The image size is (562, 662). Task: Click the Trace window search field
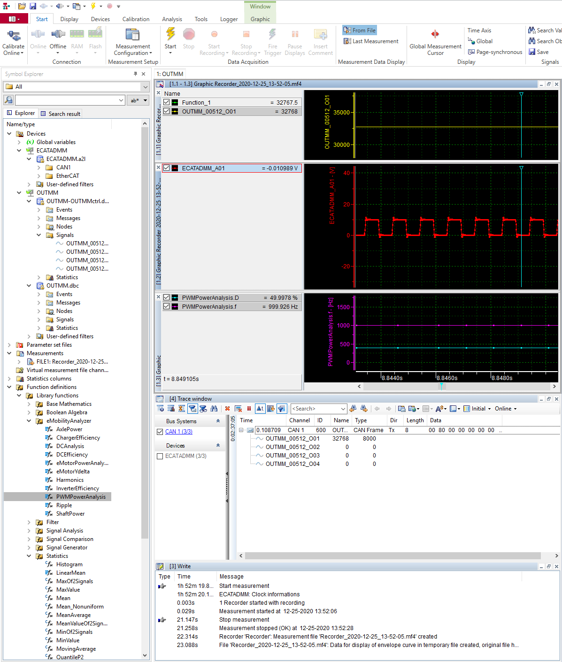[315, 409]
